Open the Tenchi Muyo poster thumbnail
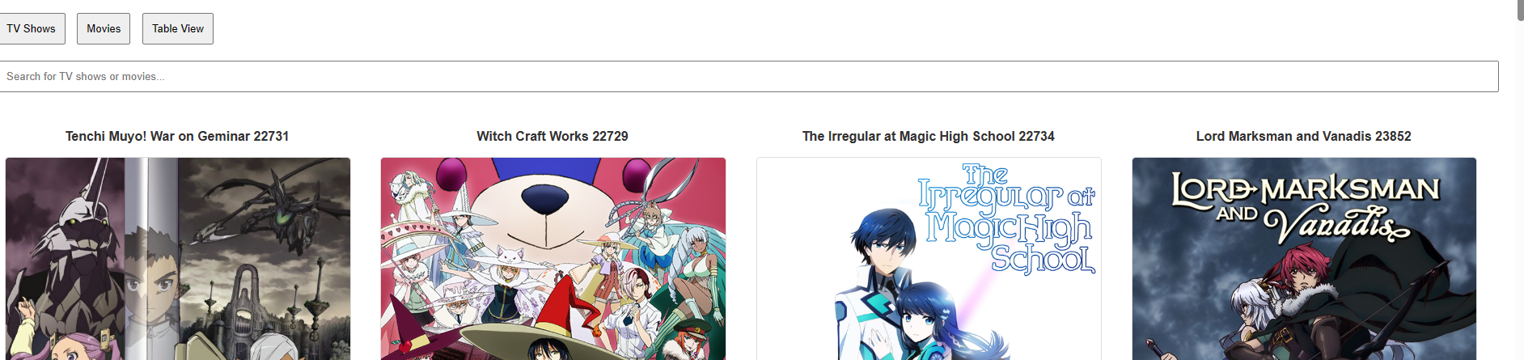This screenshot has width=1524, height=360. 178,259
